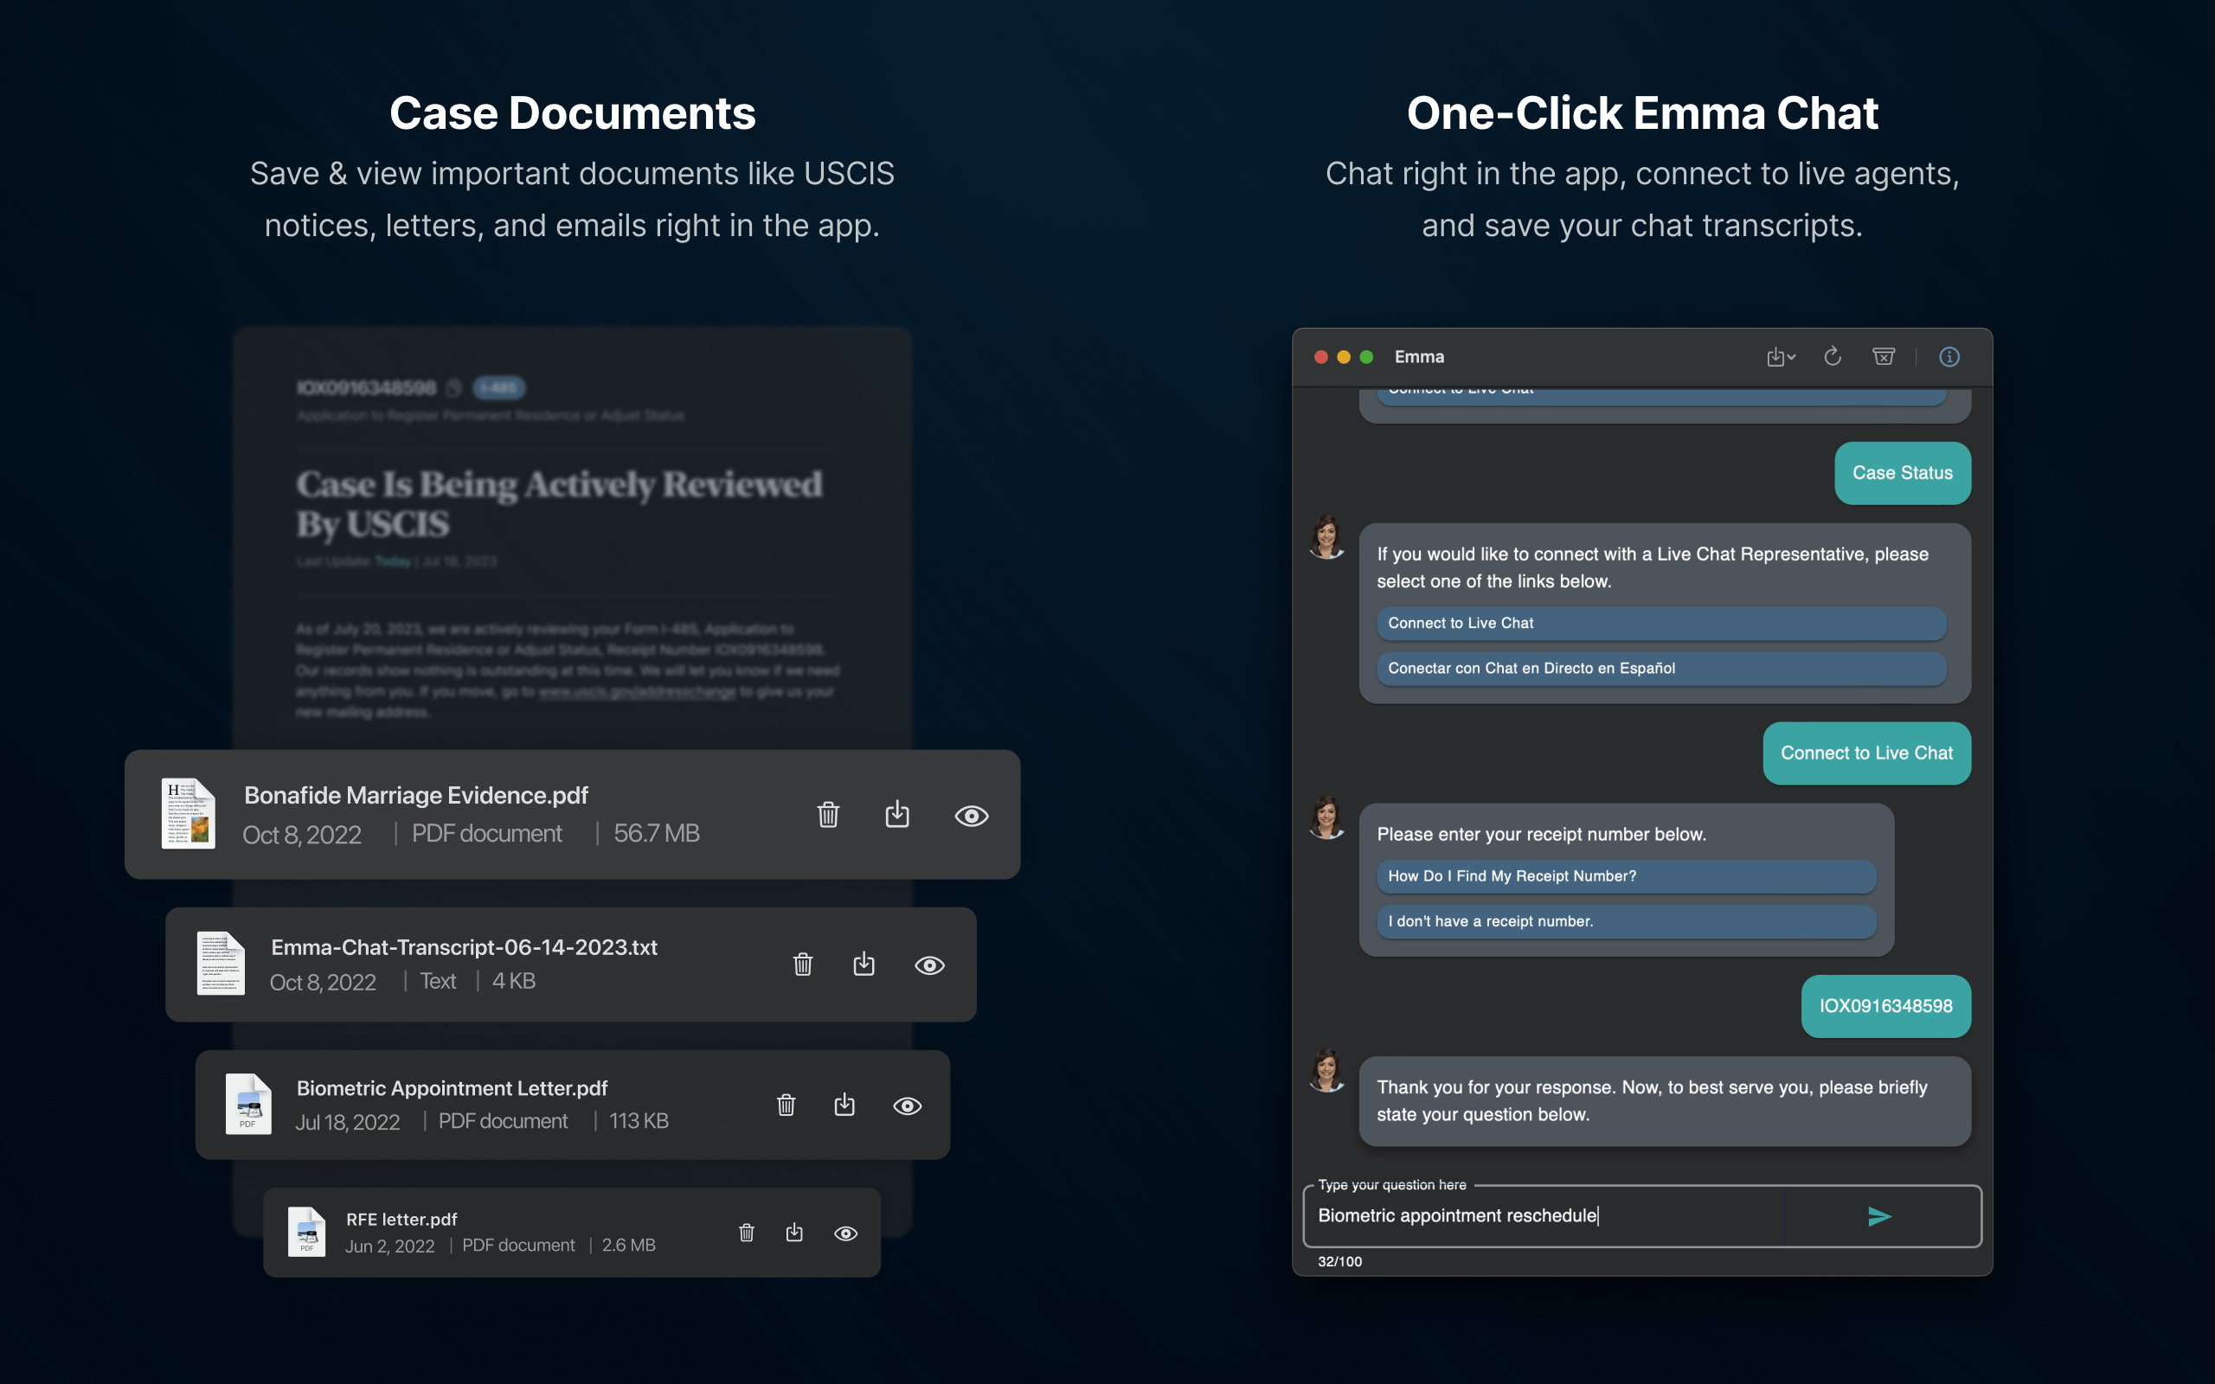Click Emma-Chat-Transcript-06-14-2023.txt file name
Image resolution: width=2215 pixels, height=1384 pixels.
click(x=464, y=947)
